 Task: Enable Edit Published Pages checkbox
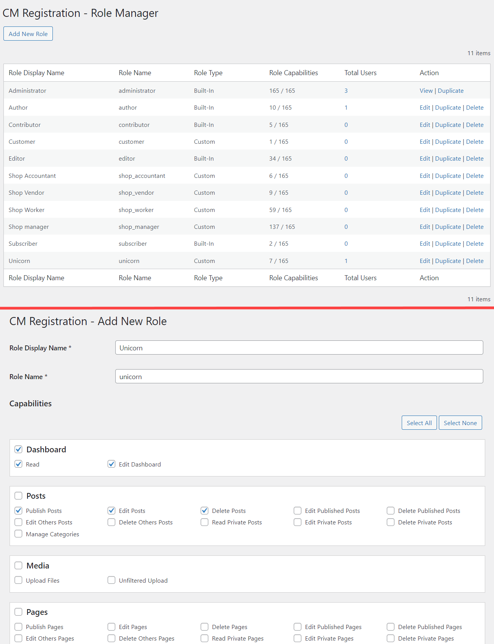point(298,627)
